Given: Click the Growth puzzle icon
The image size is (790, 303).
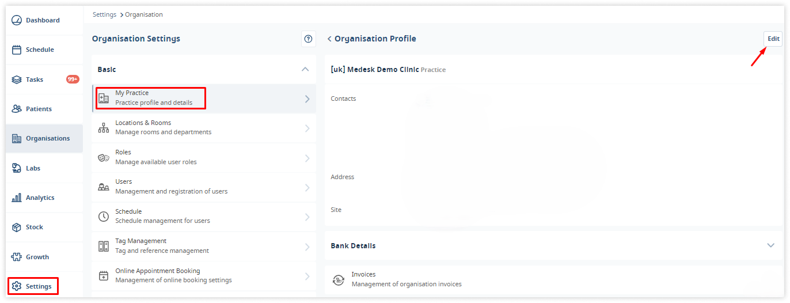Looking at the screenshot, I should click(17, 257).
